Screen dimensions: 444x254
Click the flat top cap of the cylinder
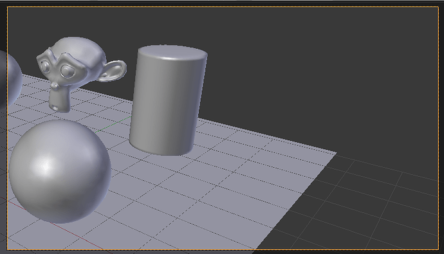(172, 52)
